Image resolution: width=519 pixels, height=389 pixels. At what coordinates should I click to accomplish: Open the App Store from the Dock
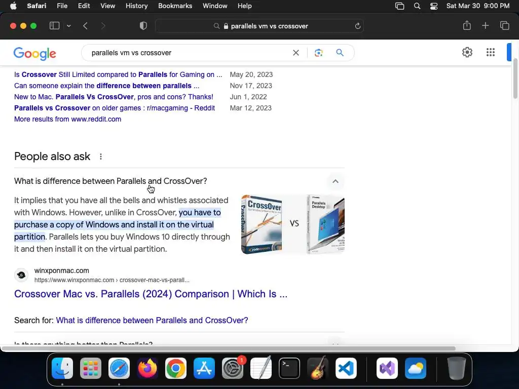click(204, 368)
